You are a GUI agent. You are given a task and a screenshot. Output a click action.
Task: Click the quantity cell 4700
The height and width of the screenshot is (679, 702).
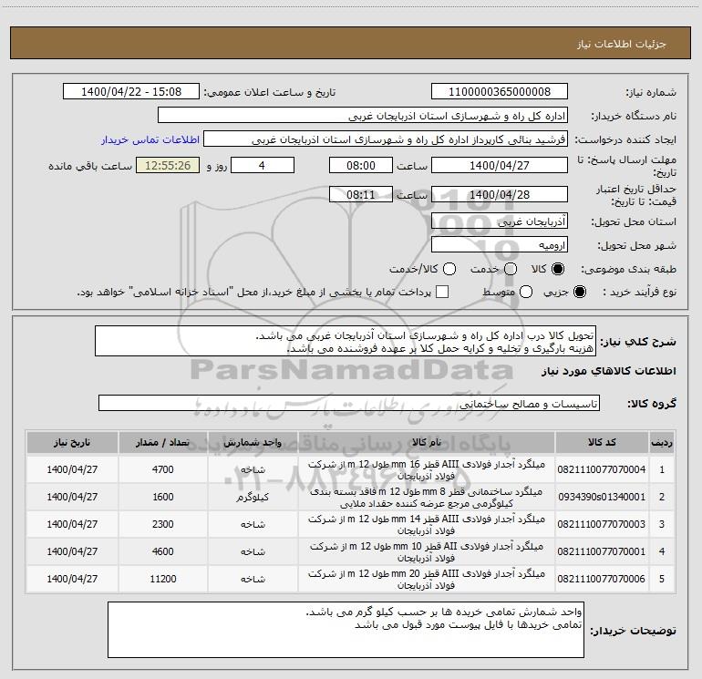pos(162,469)
